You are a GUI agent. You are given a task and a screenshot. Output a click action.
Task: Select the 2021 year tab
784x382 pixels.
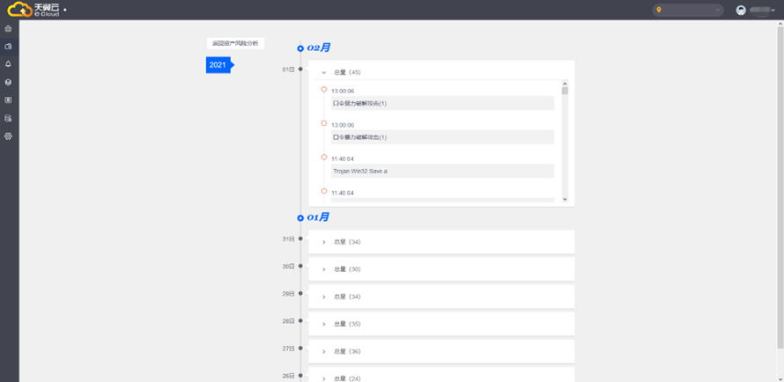tap(218, 65)
